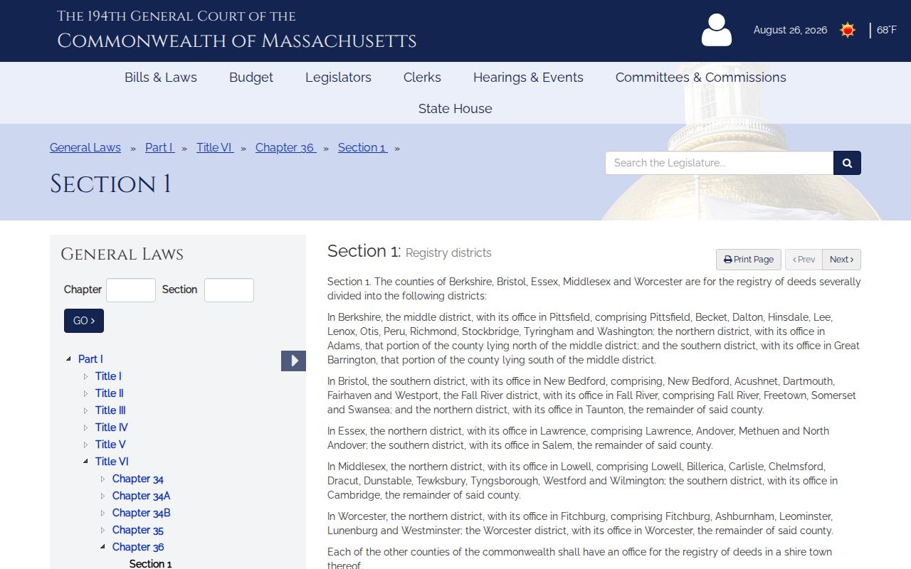Open Chapter 34A in the tree
Viewport: 911px width, 569px height.
(x=141, y=496)
